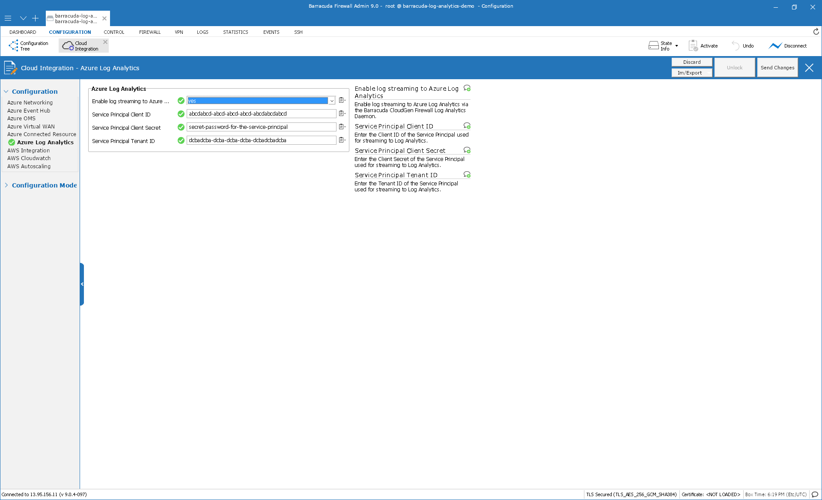Viewport: 822px width, 500px height.
Task: Switch to the CONTROL tab
Action: tap(114, 32)
